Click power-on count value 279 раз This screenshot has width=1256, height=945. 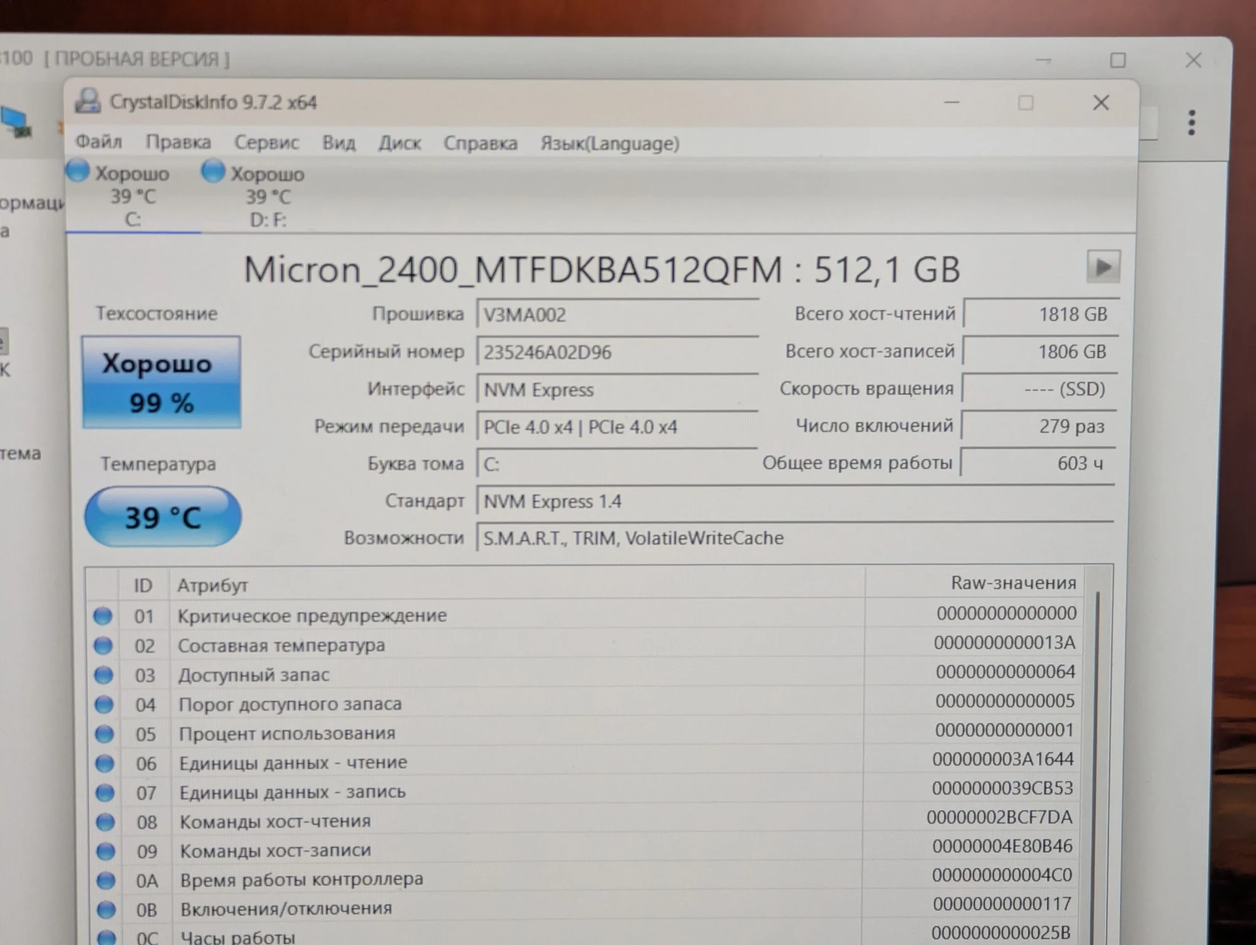(1039, 425)
